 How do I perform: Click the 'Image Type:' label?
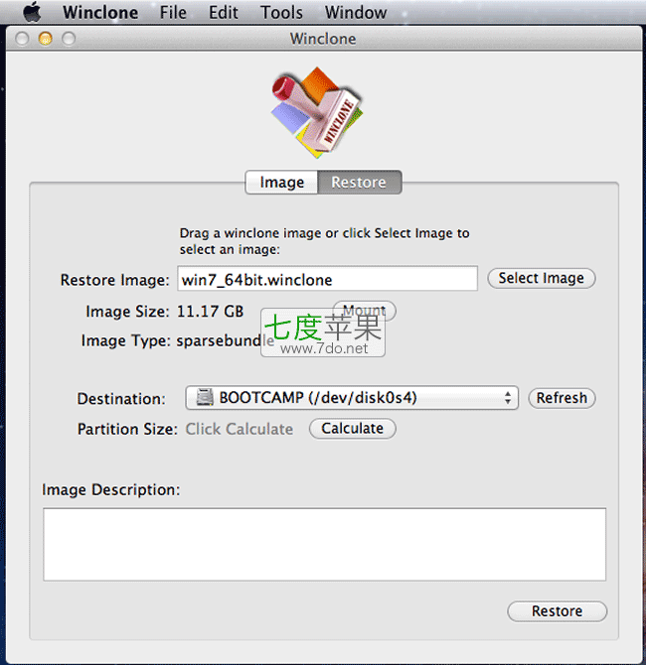tap(125, 340)
